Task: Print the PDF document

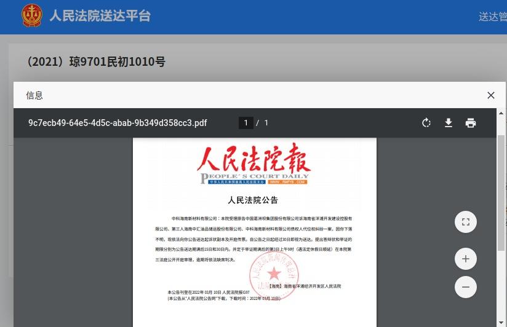Action: (x=471, y=123)
